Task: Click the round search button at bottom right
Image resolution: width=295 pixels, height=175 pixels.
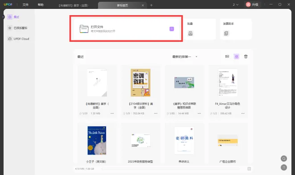Action: pyautogui.click(x=284, y=159)
